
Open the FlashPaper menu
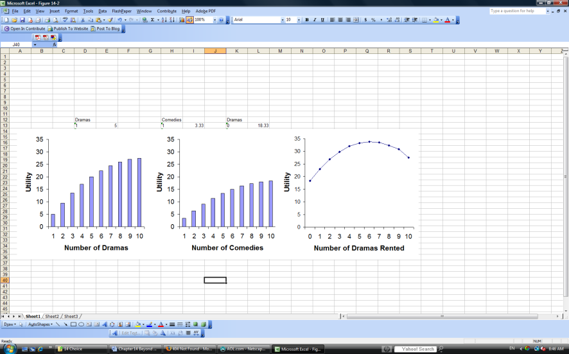(x=121, y=12)
